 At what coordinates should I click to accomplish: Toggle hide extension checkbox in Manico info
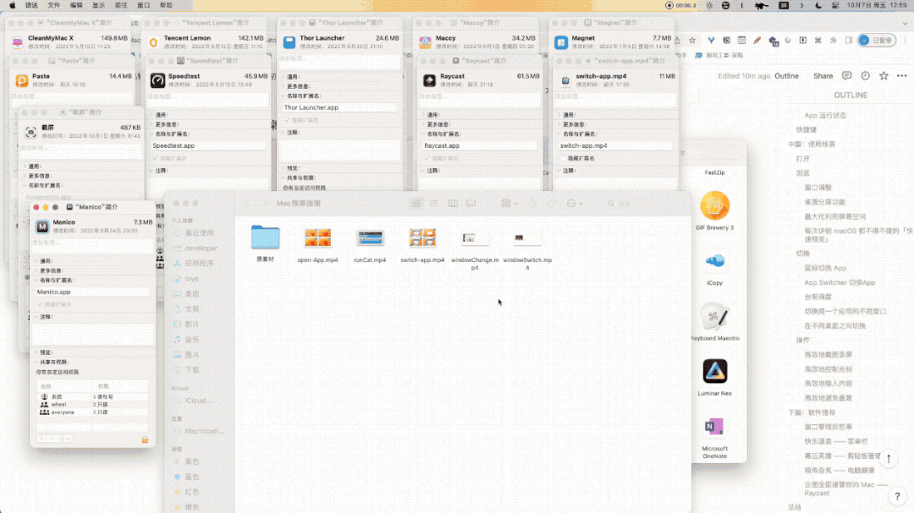41,304
